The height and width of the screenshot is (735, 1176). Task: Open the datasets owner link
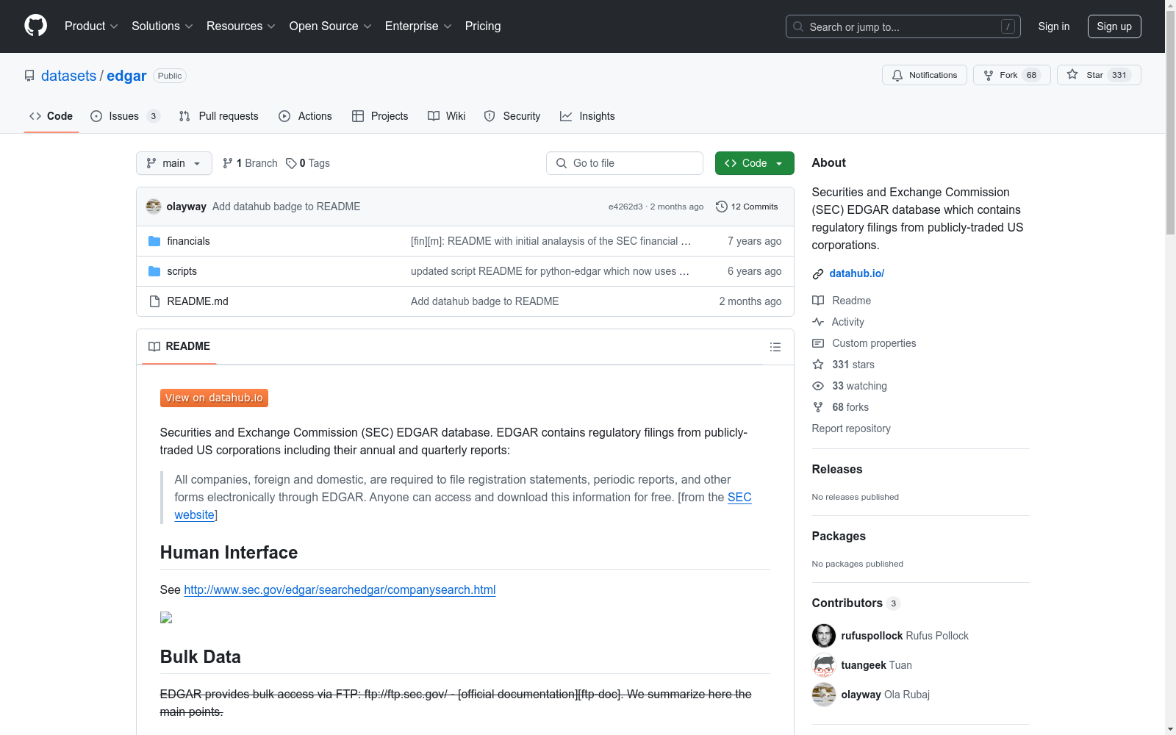click(x=68, y=76)
